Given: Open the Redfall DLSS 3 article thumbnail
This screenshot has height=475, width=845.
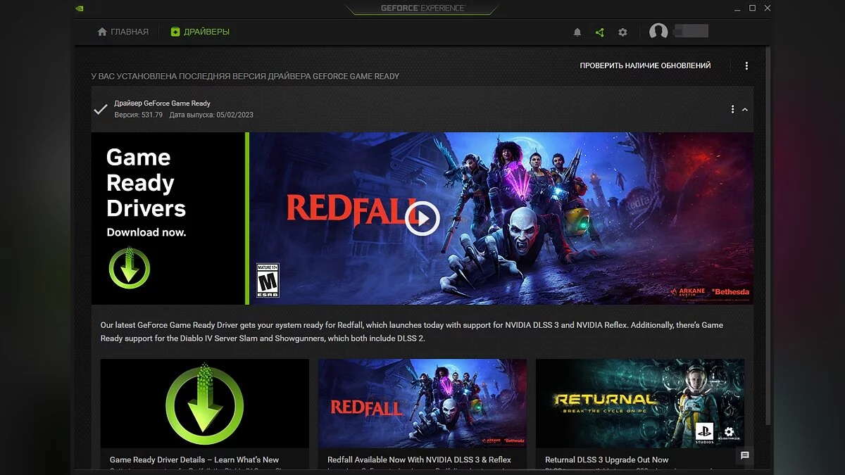Looking at the screenshot, I should coord(423,403).
